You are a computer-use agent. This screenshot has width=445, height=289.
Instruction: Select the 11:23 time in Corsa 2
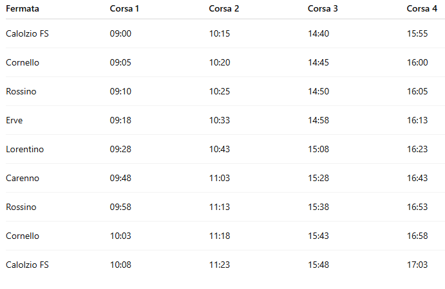pos(220,265)
